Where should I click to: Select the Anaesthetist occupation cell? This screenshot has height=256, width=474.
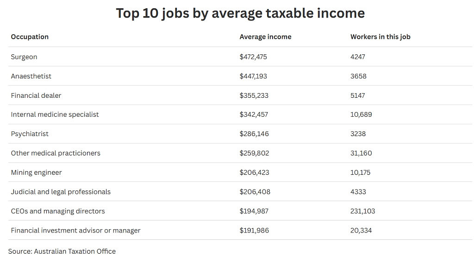(31, 76)
